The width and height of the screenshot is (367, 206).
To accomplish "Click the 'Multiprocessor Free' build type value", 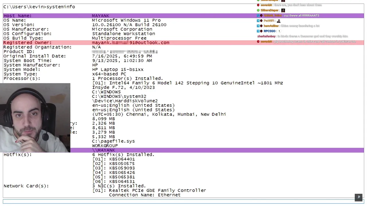I will click(x=119, y=38).
